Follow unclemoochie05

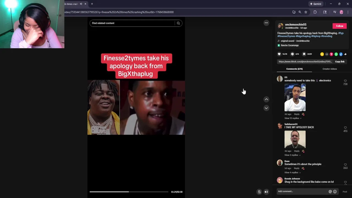340,26
